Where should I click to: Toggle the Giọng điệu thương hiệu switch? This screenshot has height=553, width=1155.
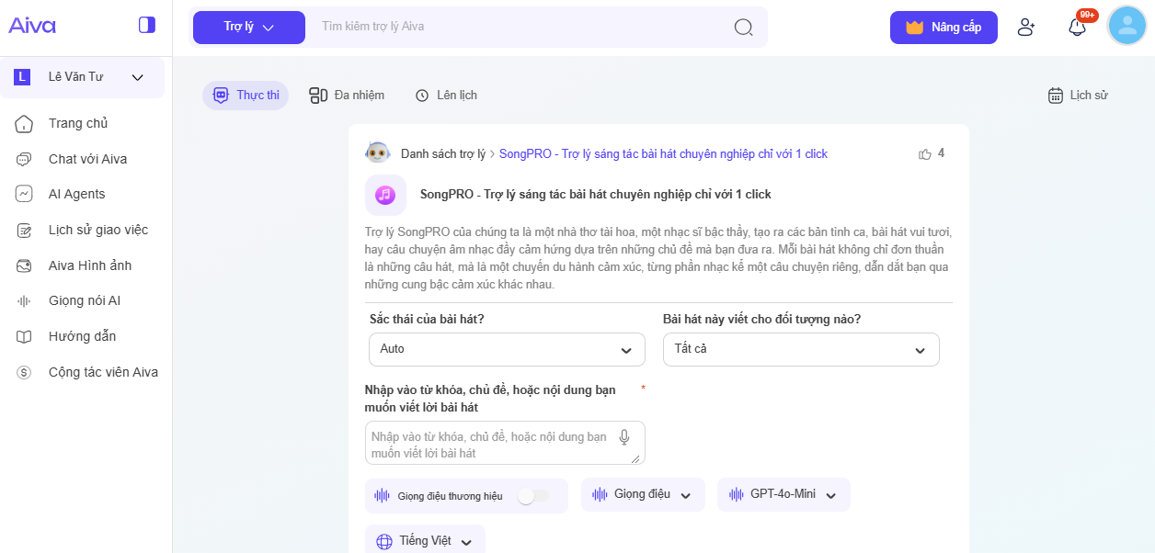point(532,496)
